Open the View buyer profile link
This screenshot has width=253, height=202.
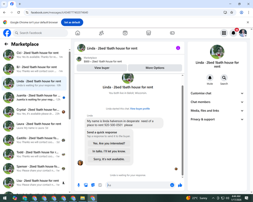[140, 109]
